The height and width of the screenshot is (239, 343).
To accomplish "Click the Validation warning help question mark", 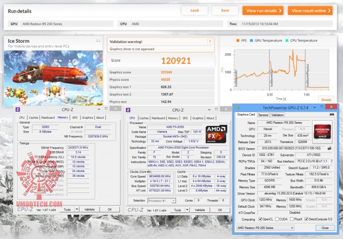I will (210, 42).
